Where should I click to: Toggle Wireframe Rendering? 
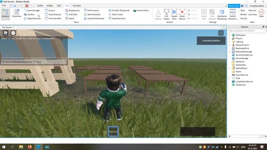tap(222, 15)
